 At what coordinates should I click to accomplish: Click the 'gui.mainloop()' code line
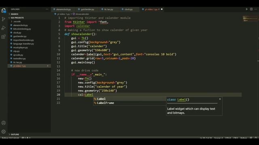(83, 62)
